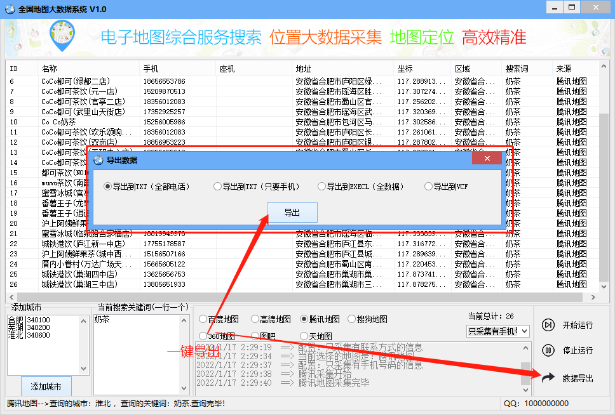The image size is (615, 415).
Task: Click the map pin logo in the banner
Action: click(x=62, y=36)
